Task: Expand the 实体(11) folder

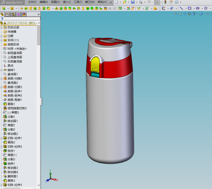Action: (x=2, y=40)
